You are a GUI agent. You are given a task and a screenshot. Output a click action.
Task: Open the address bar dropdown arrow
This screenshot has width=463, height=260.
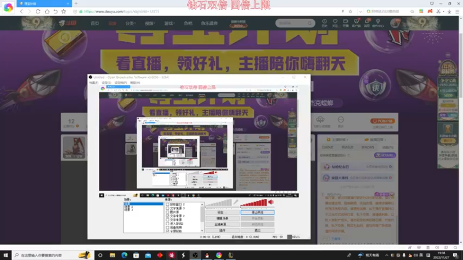360,12
